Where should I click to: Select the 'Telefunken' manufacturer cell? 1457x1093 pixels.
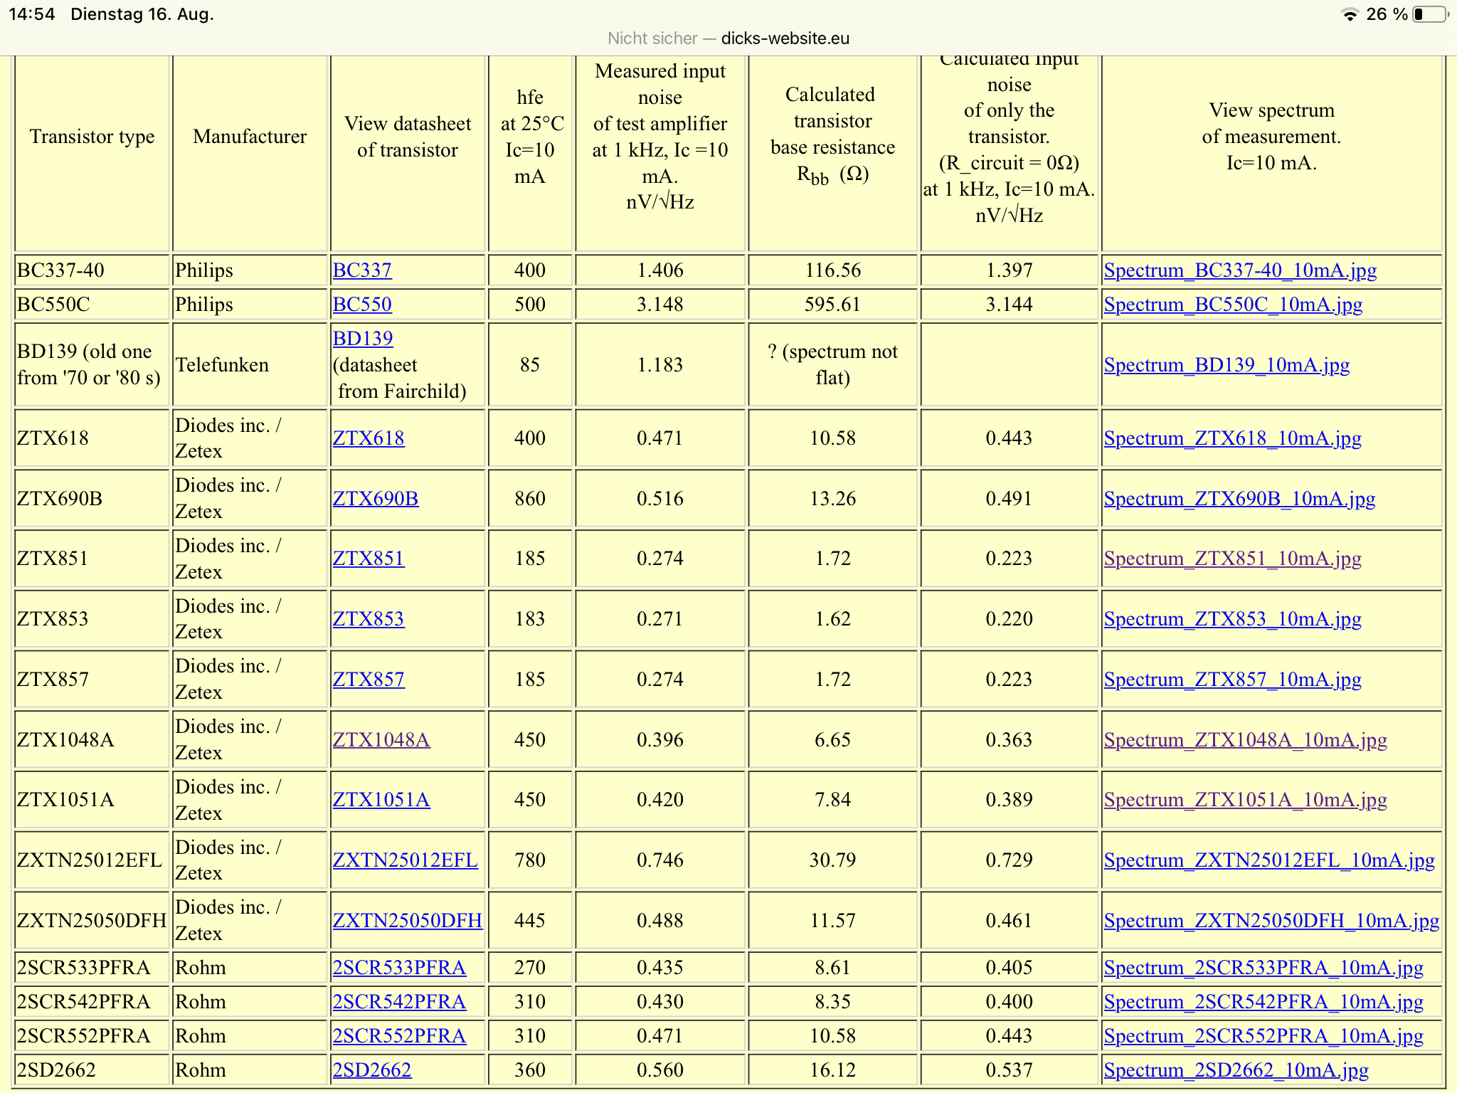pos(250,365)
